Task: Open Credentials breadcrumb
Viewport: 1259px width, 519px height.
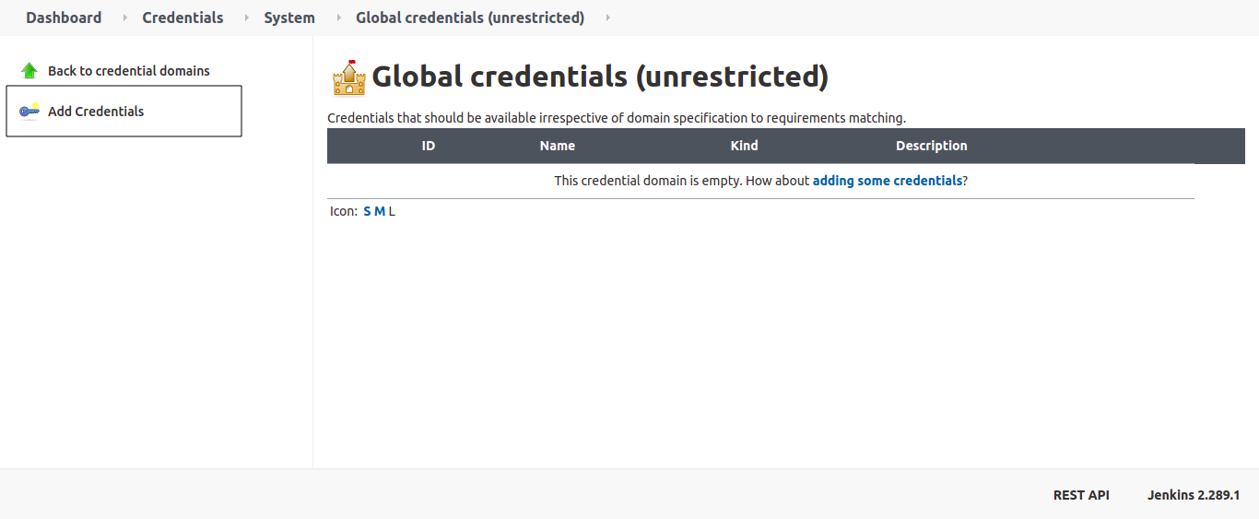Action: click(182, 18)
